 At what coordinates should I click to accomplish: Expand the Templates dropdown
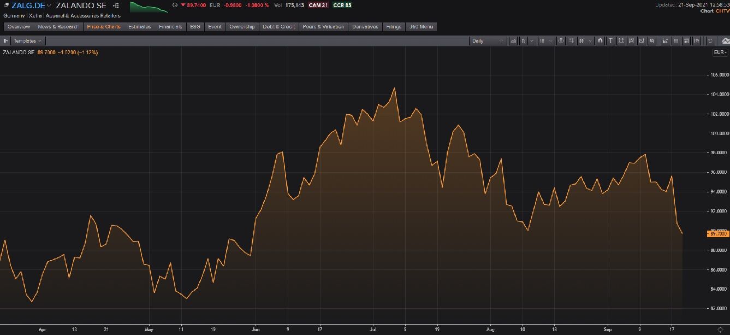(28, 41)
